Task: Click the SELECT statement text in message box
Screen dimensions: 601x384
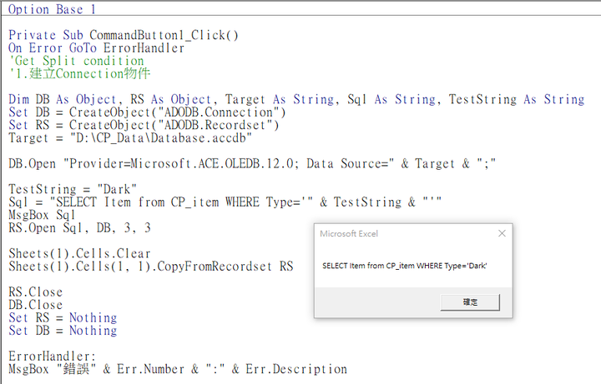Action: 404,266
